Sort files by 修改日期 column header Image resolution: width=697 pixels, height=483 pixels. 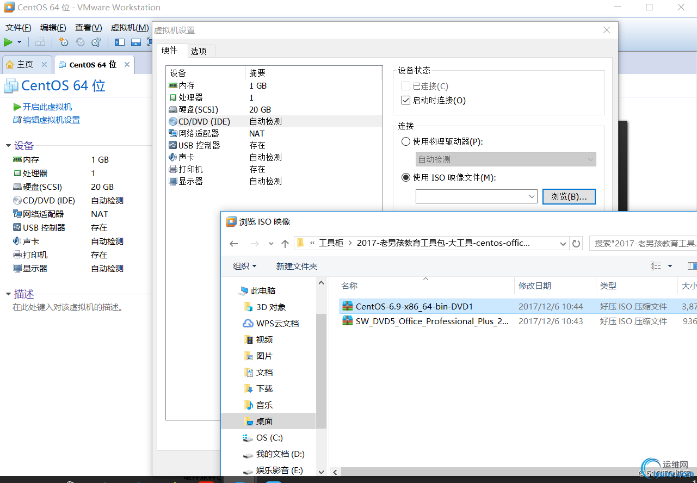(555, 286)
